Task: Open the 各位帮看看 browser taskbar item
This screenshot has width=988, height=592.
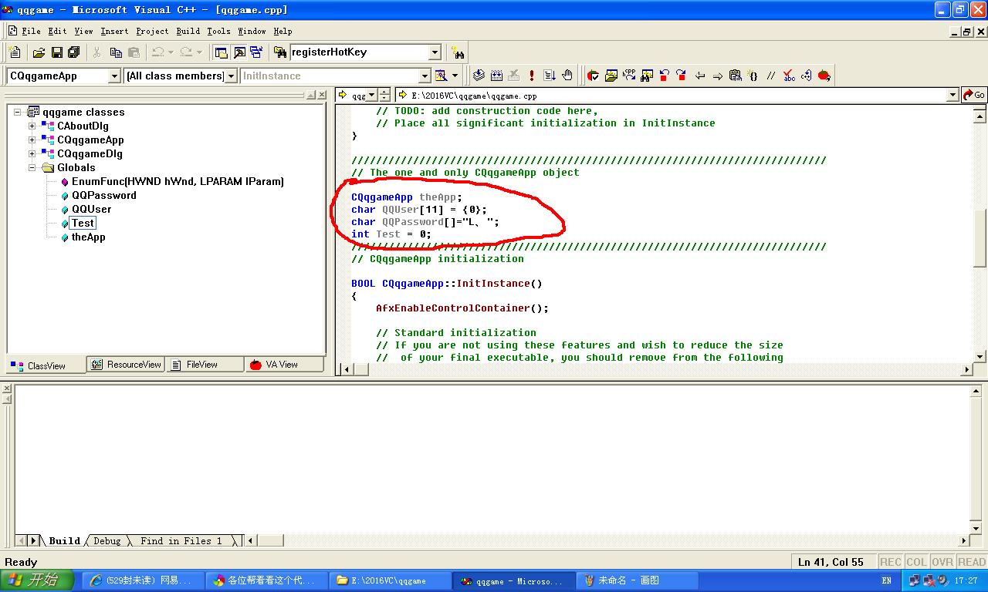Action: pos(266,580)
